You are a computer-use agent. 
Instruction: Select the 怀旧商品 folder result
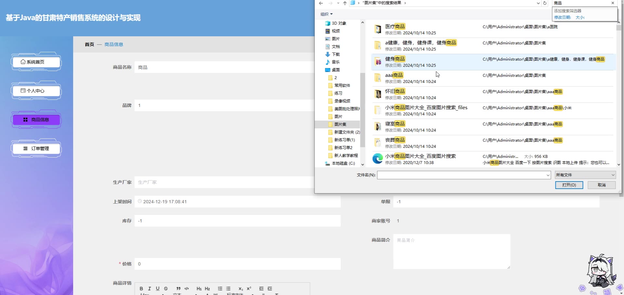pyautogui.click(x=395, y=91)
